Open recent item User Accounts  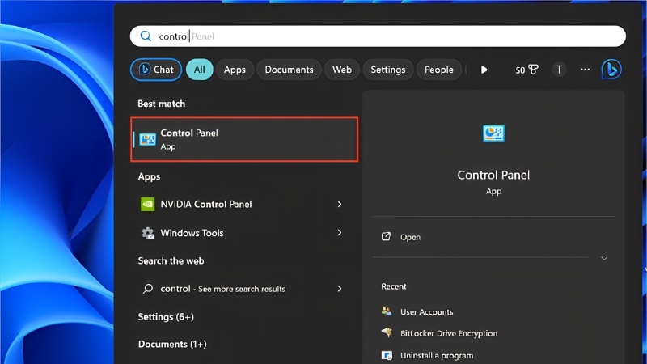coord(427,312)
